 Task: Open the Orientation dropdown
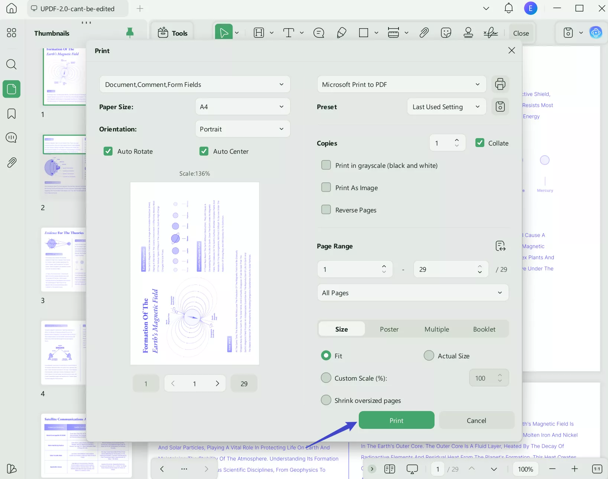pyautogui.click(x=243, y=129)
